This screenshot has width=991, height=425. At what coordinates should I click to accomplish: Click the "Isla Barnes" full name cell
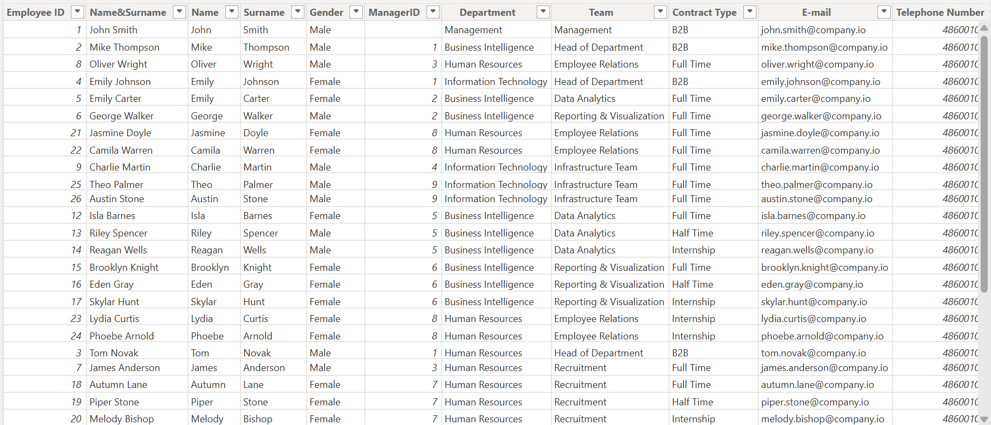click(137, 216)
